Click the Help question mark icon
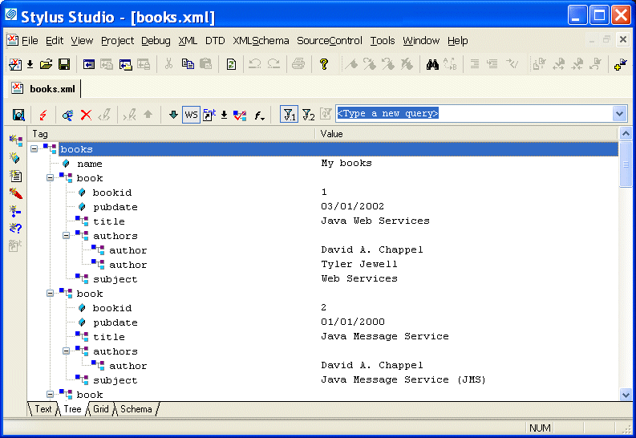Viewport: 636px width, 438px height. tap(324, 64)
